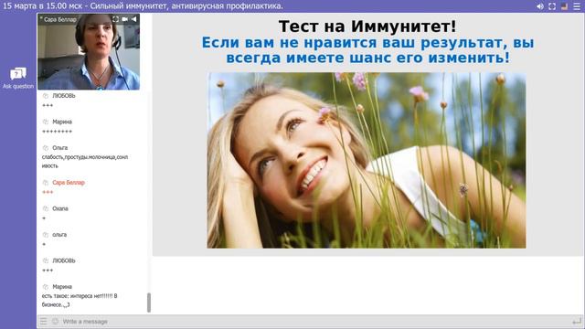The width and height of the screenshot is (585, 329).
Task: Click icon next to first ЛЮБОВЬ message
Action: point(46,96)
